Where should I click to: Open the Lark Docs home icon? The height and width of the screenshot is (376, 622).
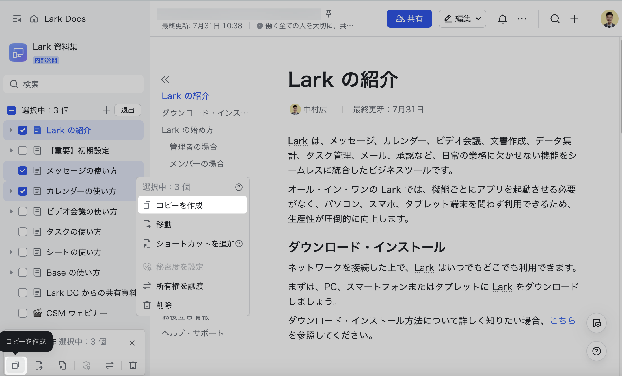coord(34,19)
